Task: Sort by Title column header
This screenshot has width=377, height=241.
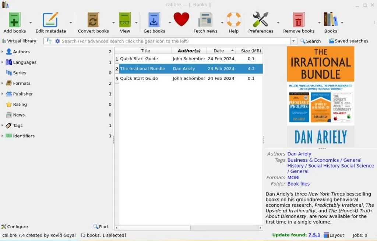Action: pyautogui.click(x=145, y=51)
